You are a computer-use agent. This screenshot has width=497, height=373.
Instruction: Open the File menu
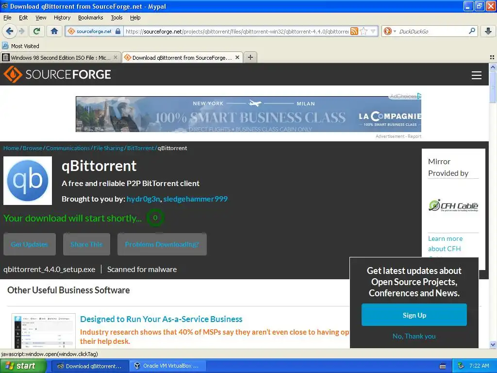pos(7,17)
